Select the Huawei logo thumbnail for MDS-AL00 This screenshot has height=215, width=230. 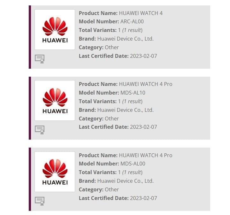(x=55, y=172)
